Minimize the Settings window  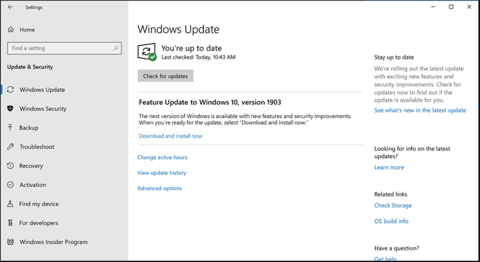433,7
